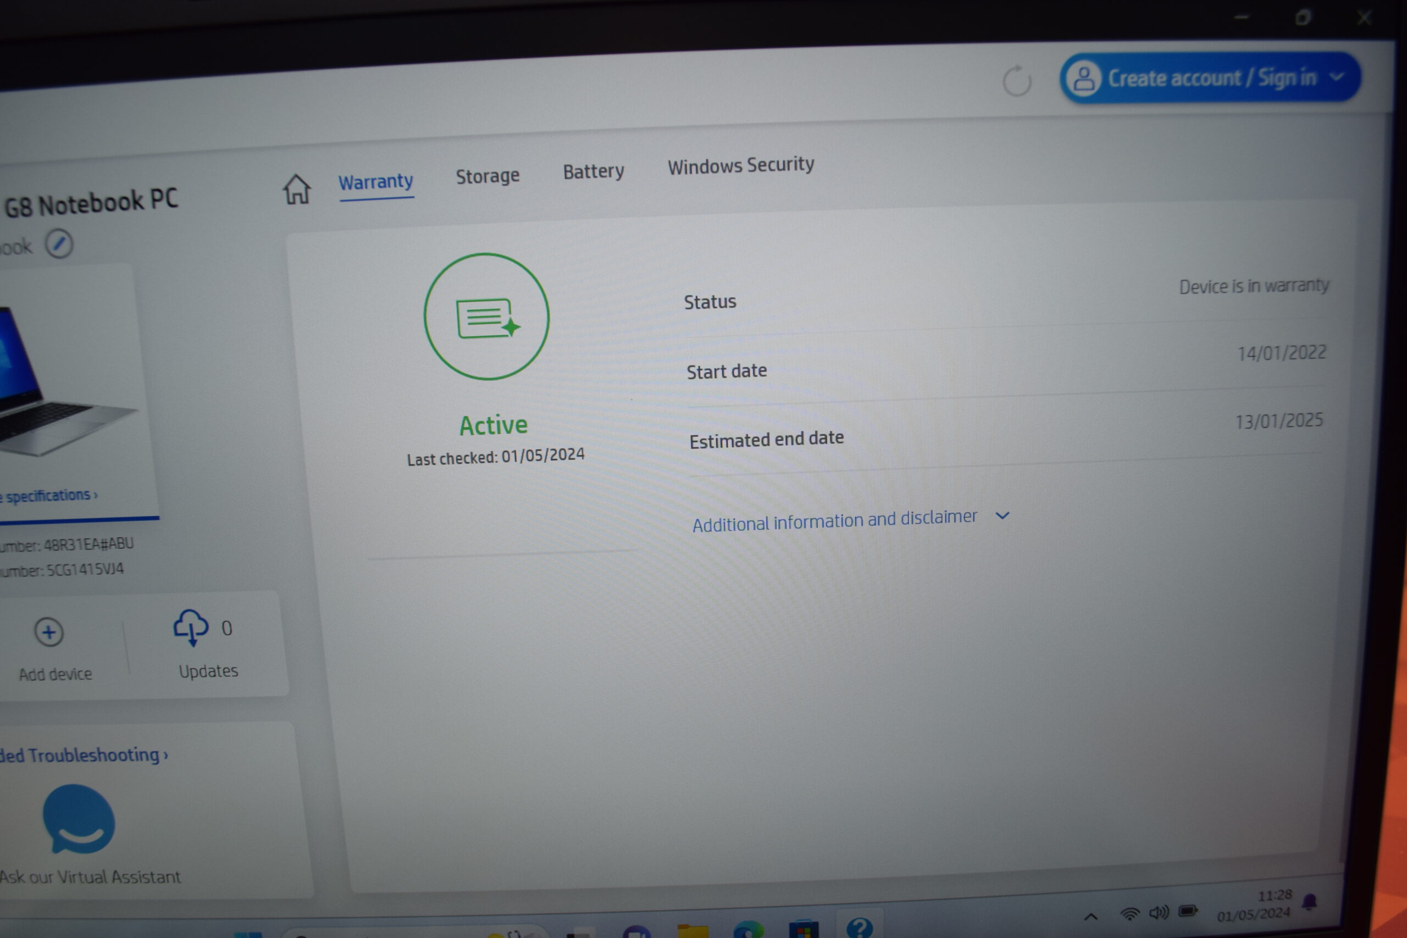This screenshot has height=938, width=1407.
Task: Open File Explorer folder in taskbar
Action: click(x=693, y=931)
